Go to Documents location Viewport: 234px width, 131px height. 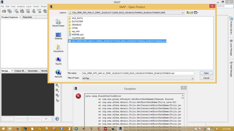58,48
